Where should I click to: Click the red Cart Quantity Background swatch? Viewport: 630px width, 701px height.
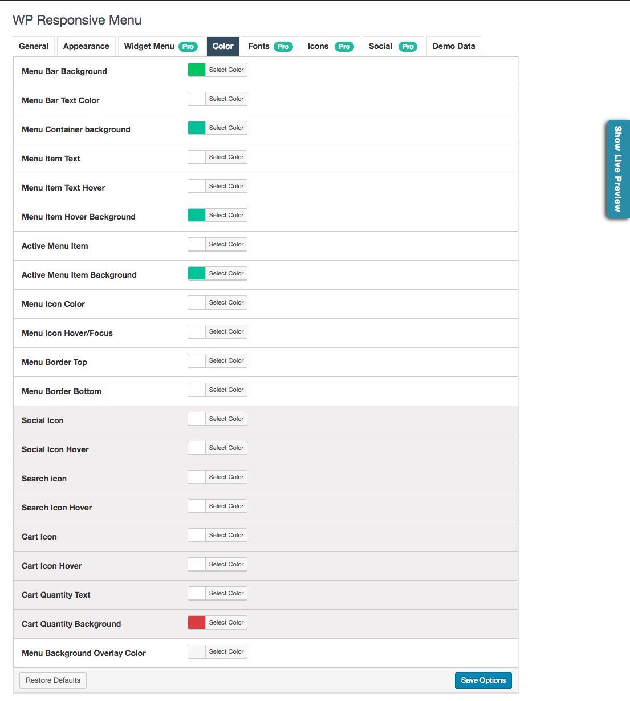[x=196, y=622]
